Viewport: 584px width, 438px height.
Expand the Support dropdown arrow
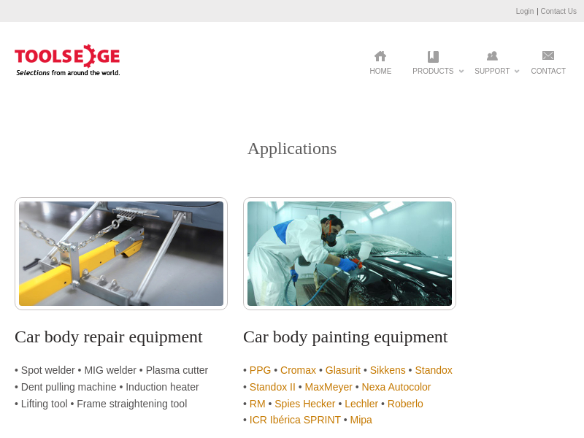coord(517,71)
